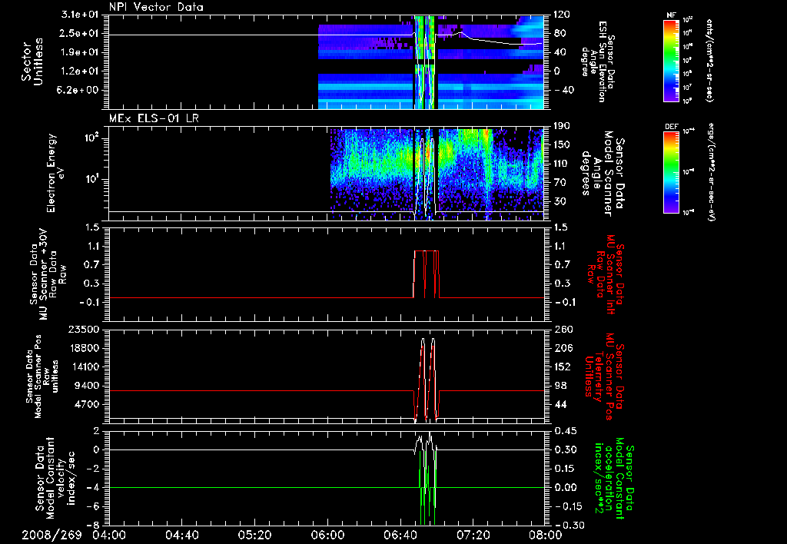This screenshot has height=544, width=787.
Task: Click the 08:00 time tick label
Action: tap(546, 535)
